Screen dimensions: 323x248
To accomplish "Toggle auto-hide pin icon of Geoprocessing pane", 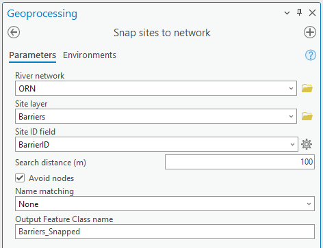I will click(300, 12).
